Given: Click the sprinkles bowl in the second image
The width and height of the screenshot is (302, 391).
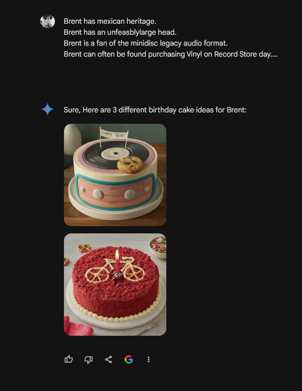Looking at the screenshot, I should pyautogui.click(x=158, y=247).
